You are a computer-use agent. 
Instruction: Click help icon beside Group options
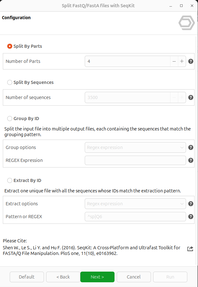(190, 147)
